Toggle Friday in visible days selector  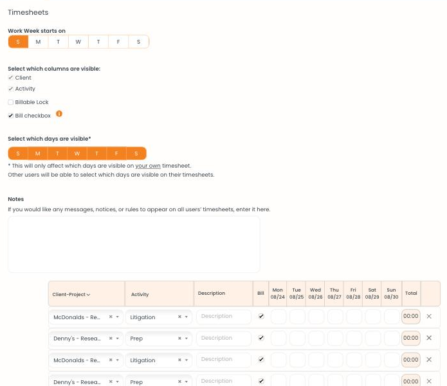pos(116,154)
